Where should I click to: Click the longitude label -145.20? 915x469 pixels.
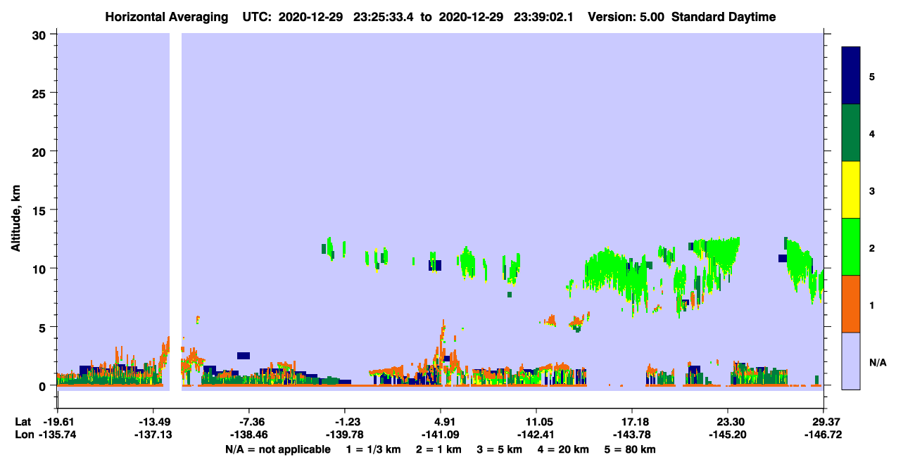[728, 435]
